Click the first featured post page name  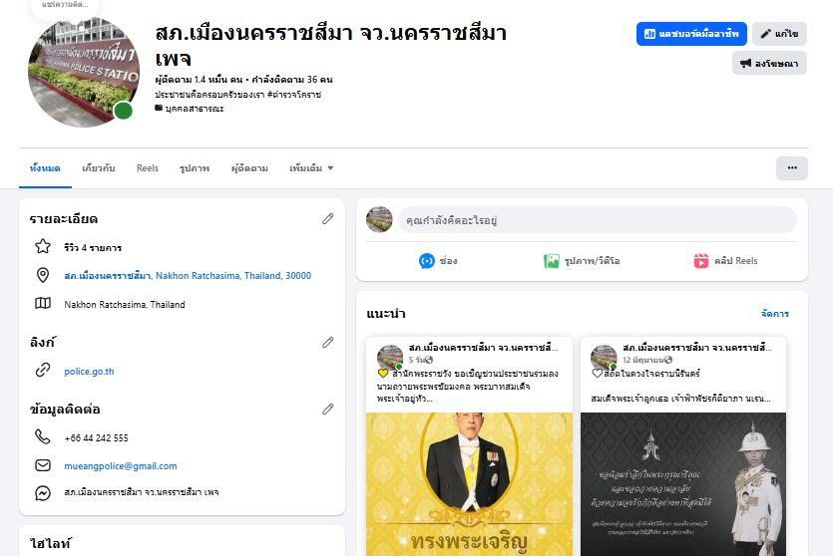[x=483, y=348]
